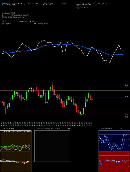Open the blue Stochastics chart panel

[x=114, y=141]
